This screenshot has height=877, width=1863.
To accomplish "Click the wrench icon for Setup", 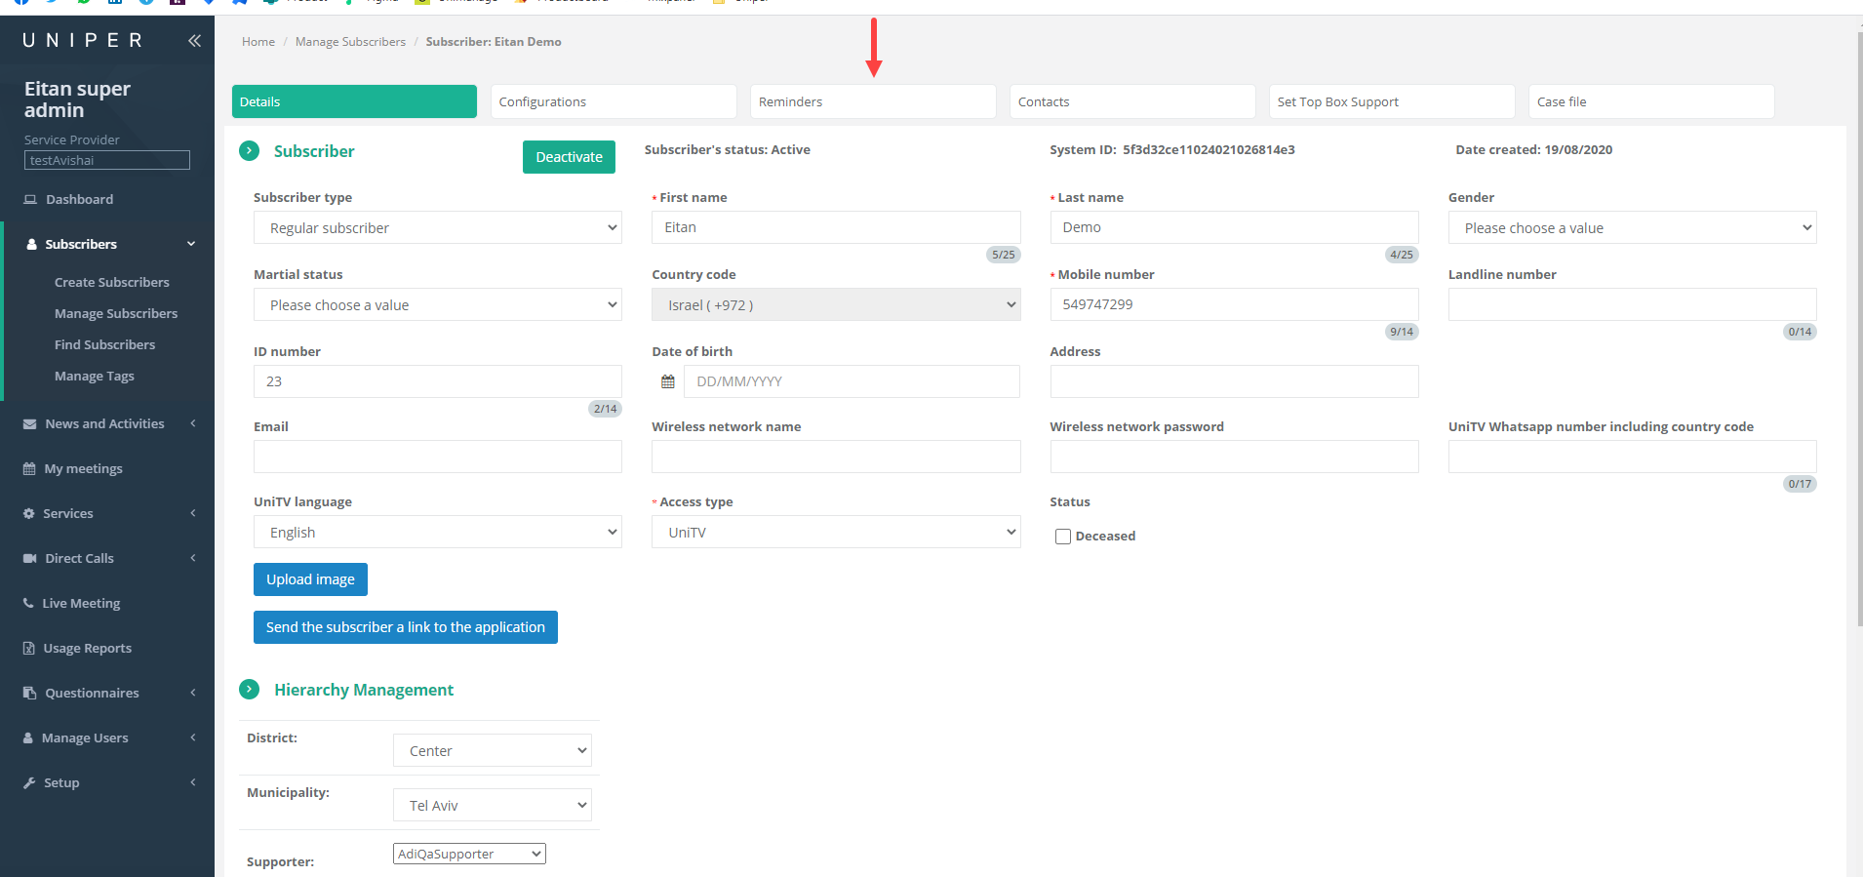I will [x=29, y=783].
